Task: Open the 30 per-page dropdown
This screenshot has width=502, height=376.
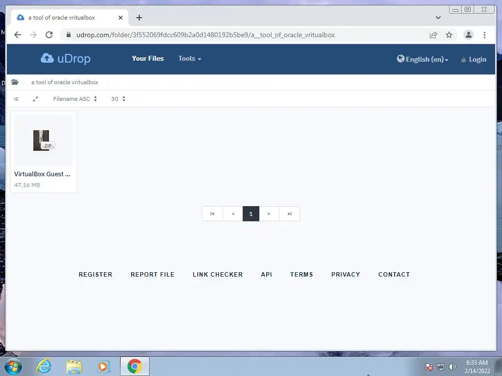Action: pos(118,99)
